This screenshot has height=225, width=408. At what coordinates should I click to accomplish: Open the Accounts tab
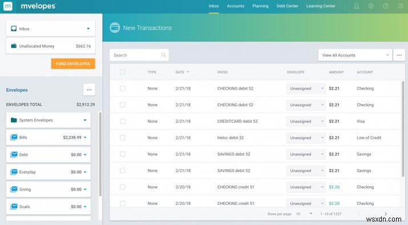pyautogui.click(x=236, y=6)
